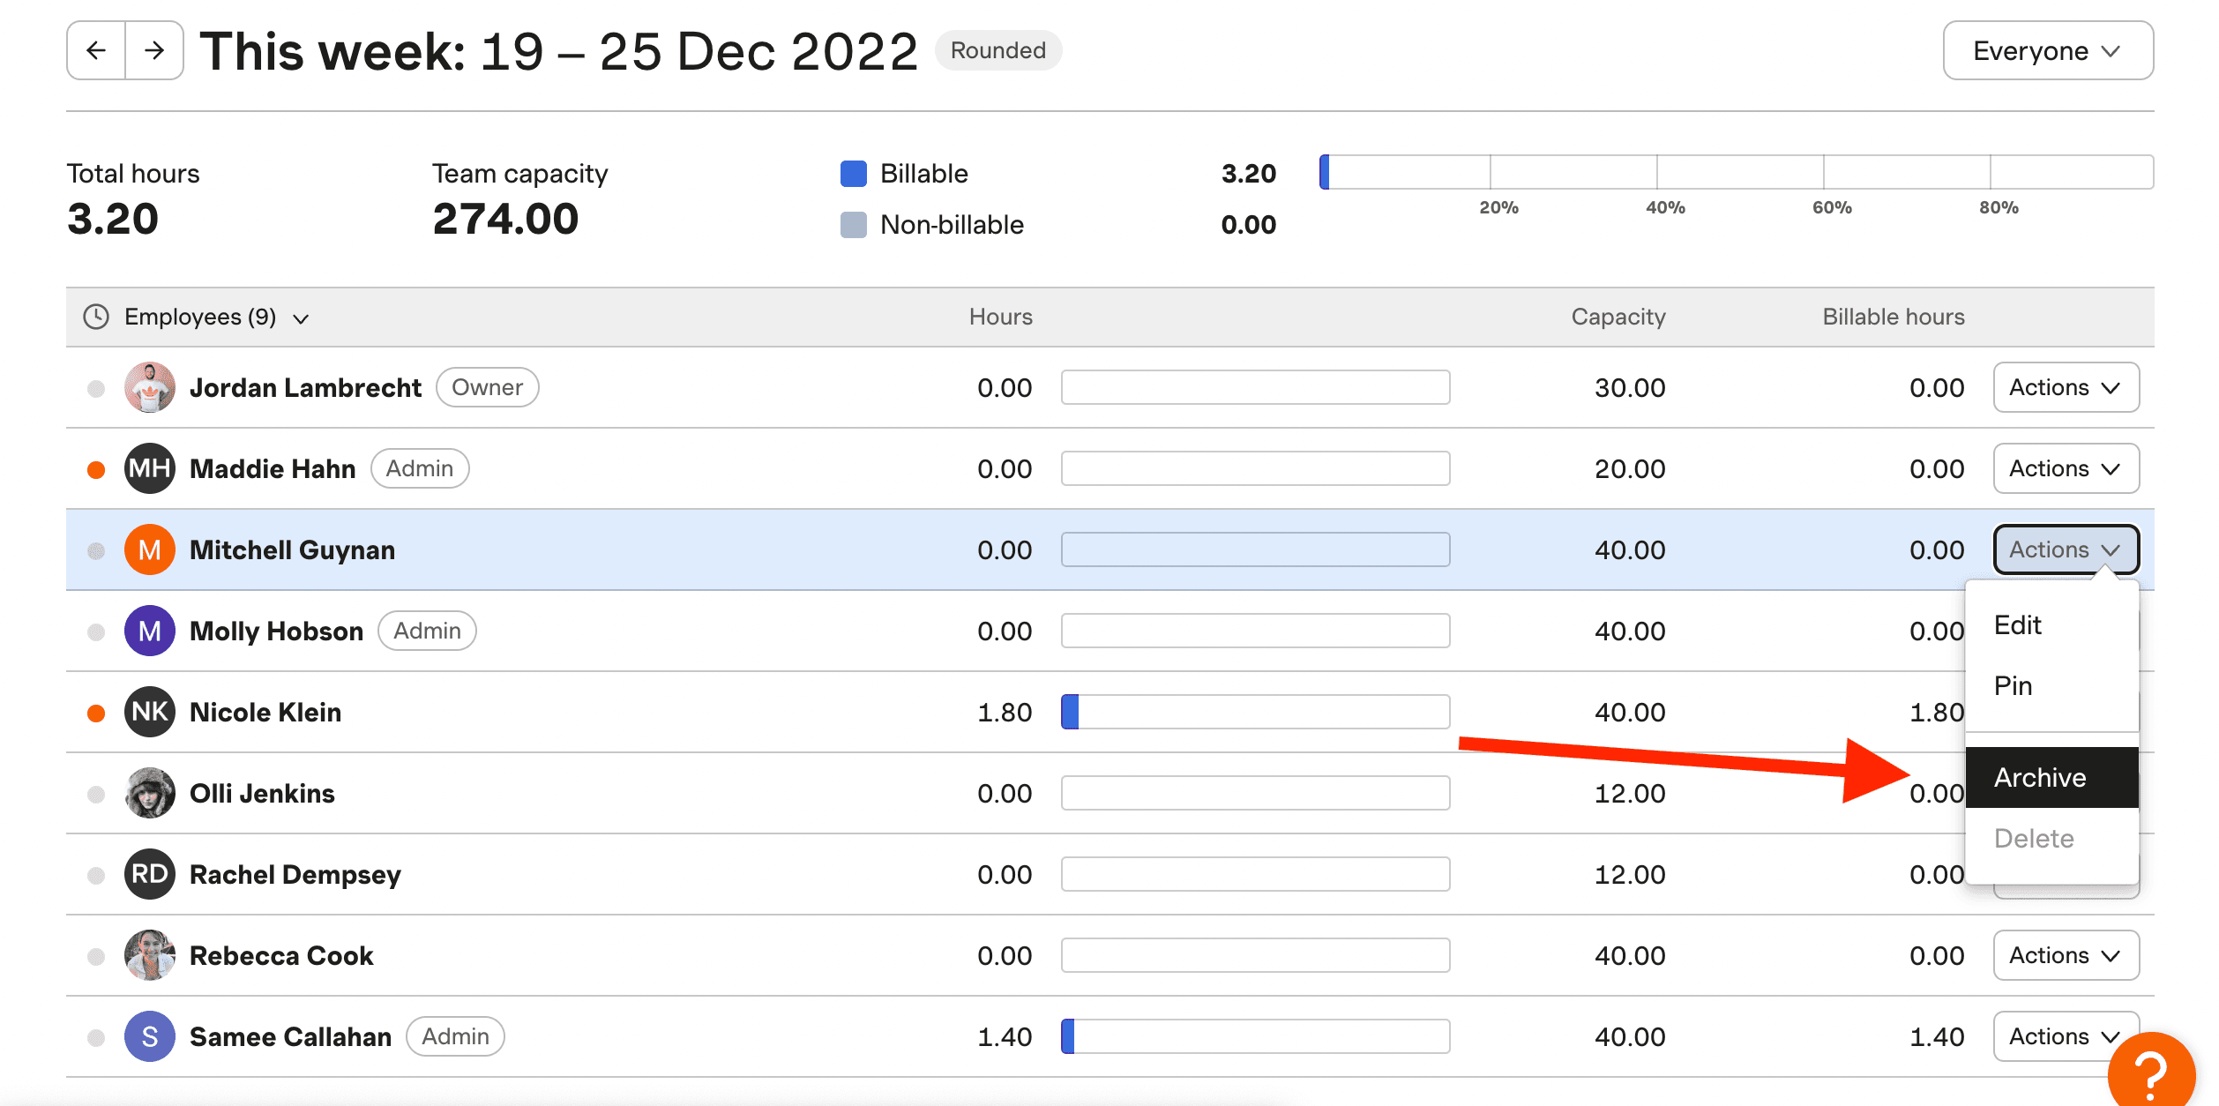Image resolution: width=2219 pixels, height=1106 pixels.
Task: Open Jordan Lambrecht's name link
Action: 305,387
